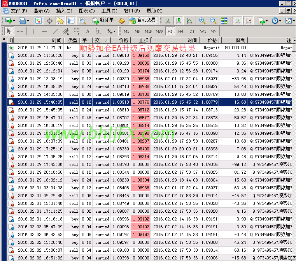Expand the New Chart dropdown arrow

tap(14, 21)
